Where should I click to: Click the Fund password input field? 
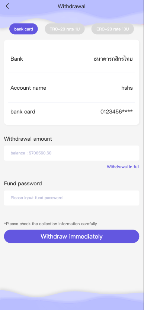pyautogui.click(x=71, y=198)
